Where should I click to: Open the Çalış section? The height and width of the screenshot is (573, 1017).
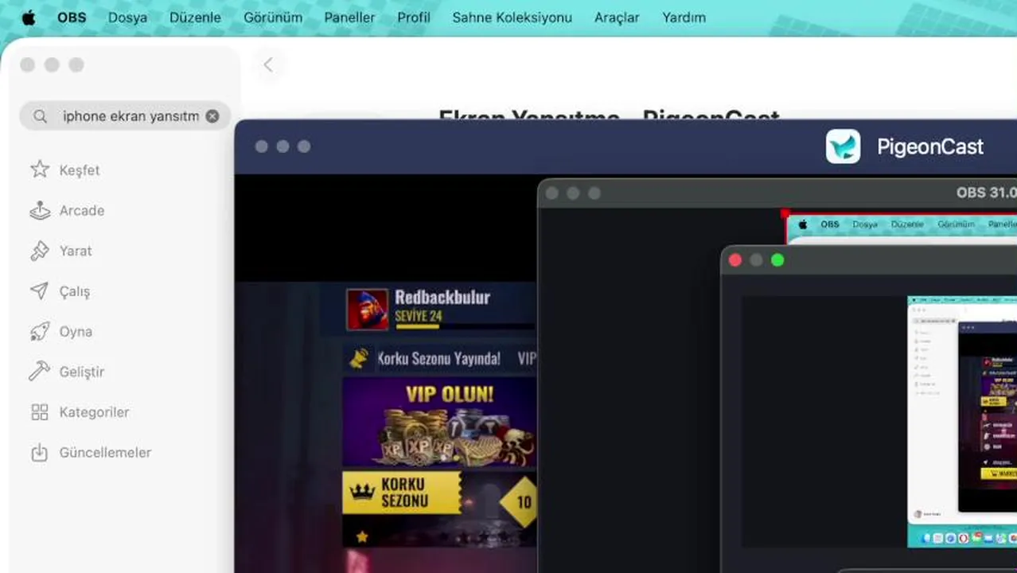[x=75, y=292]
